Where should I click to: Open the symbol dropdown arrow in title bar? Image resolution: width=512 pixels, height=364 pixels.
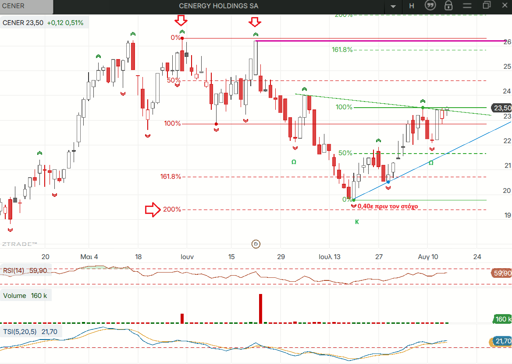click(x=393, y=6)
